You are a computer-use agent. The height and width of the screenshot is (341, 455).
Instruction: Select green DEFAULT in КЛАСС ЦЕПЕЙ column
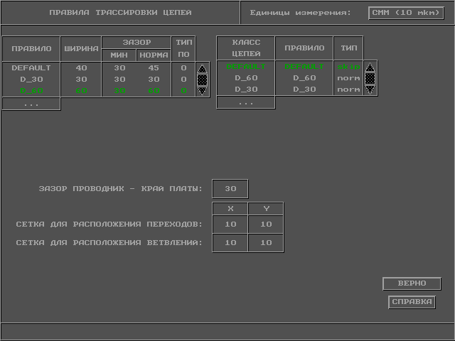click(246, 66)
